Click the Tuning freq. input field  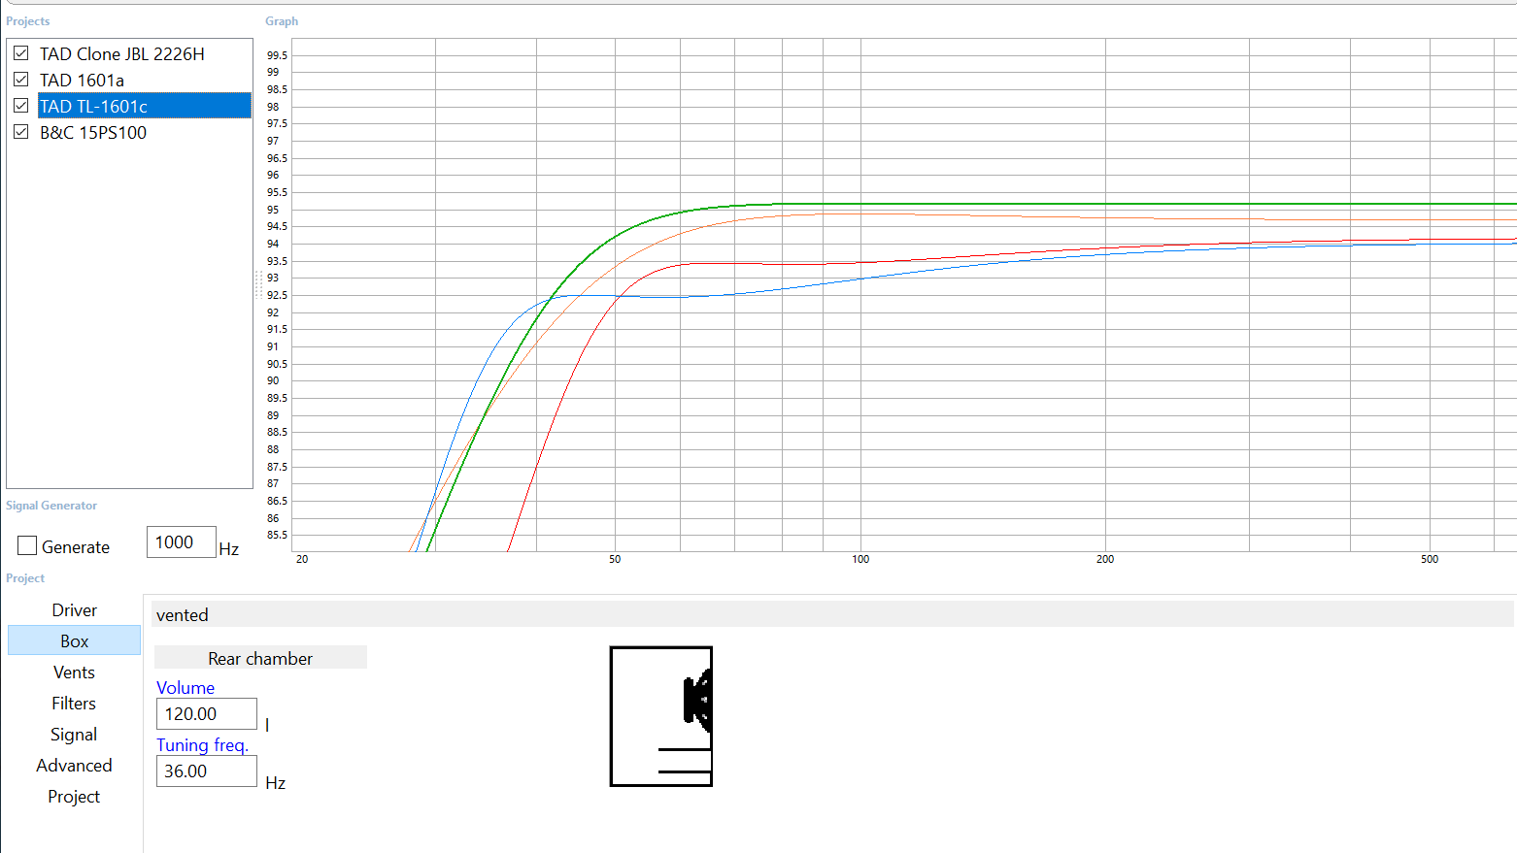pos(207,771)
